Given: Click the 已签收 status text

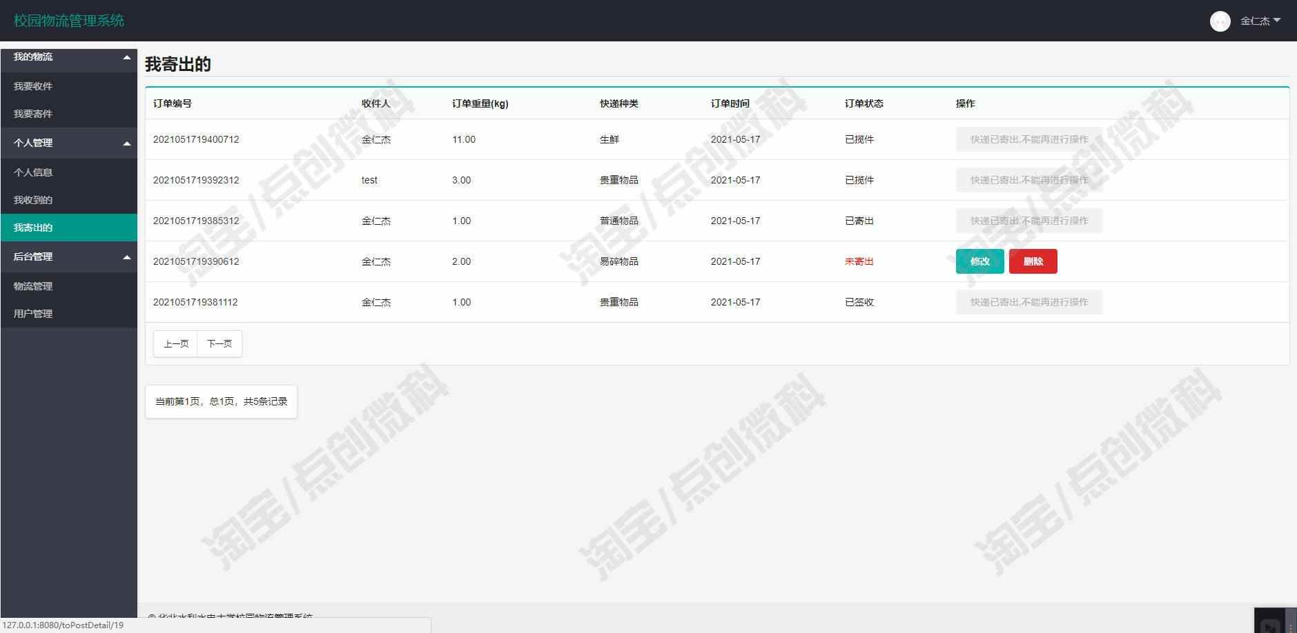Looking at the screenshot, I should pos(859,302).
